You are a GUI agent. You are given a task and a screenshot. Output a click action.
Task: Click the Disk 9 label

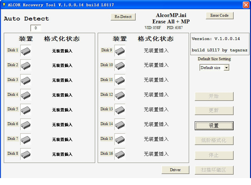pos(107,50)
